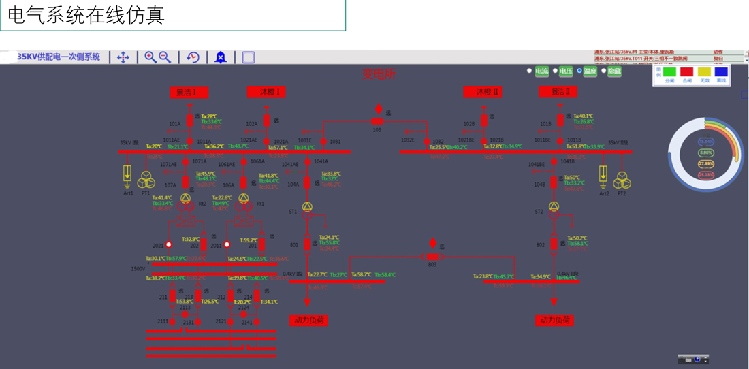Click breaker 104A symbol
Screen dimensions: 749x369
pyautogui.click(x=307, y=182)
